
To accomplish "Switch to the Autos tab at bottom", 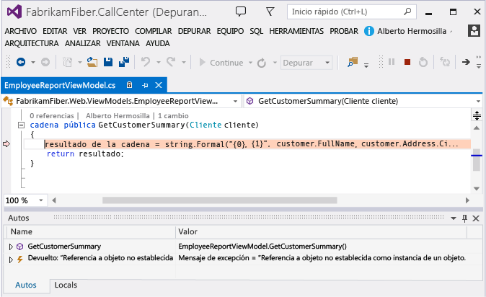I will coord(26,285).
